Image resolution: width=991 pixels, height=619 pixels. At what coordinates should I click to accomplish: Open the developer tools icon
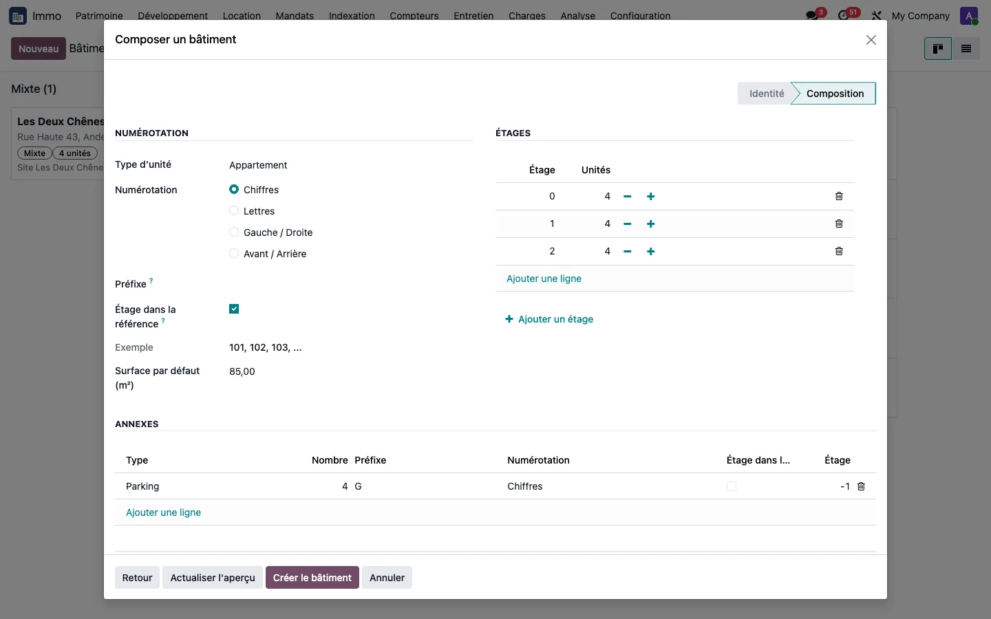(877, 16)
